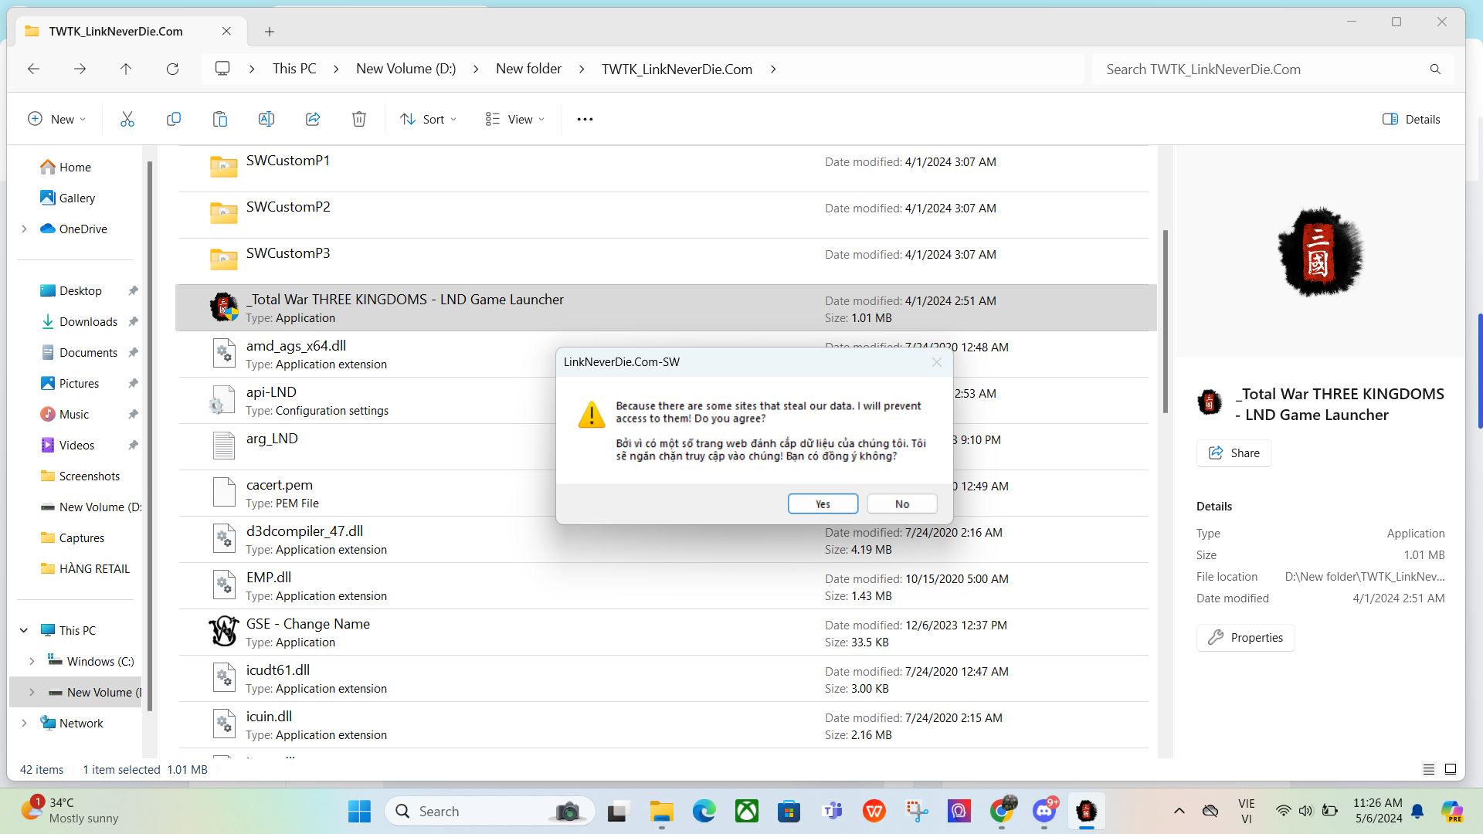
Task: Click the Rename icon in the toolbar
Action: tap(266, 119)
